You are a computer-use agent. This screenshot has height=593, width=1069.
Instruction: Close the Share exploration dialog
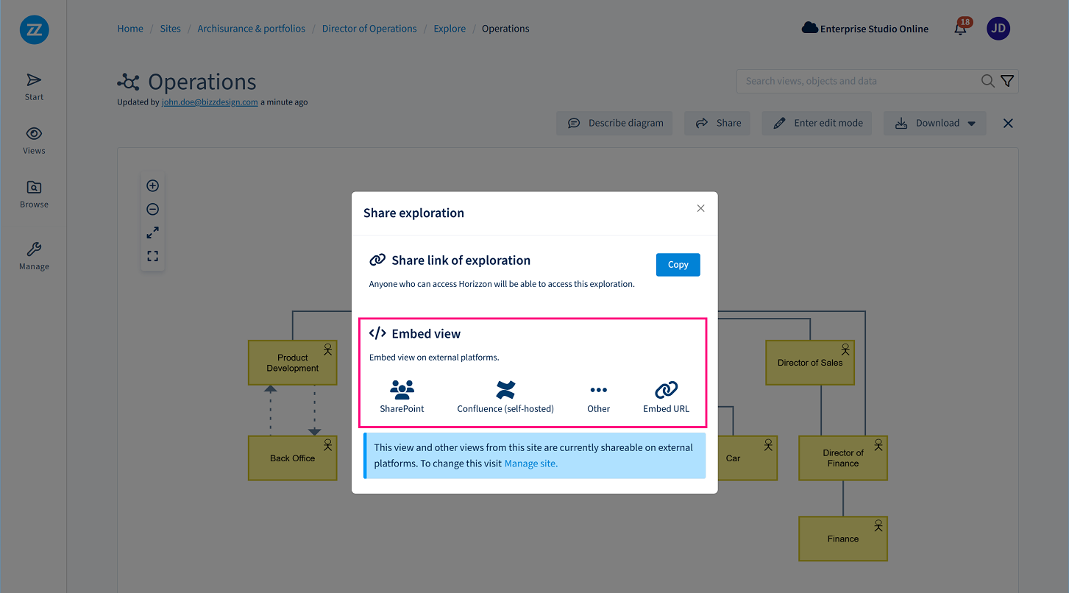pos(700,209)
